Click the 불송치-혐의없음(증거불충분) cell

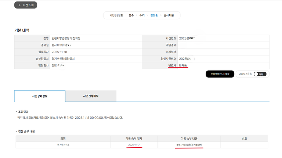(x=189, y=145)
